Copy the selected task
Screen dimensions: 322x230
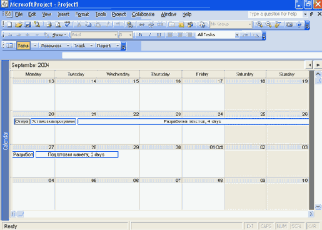(88, 24)
